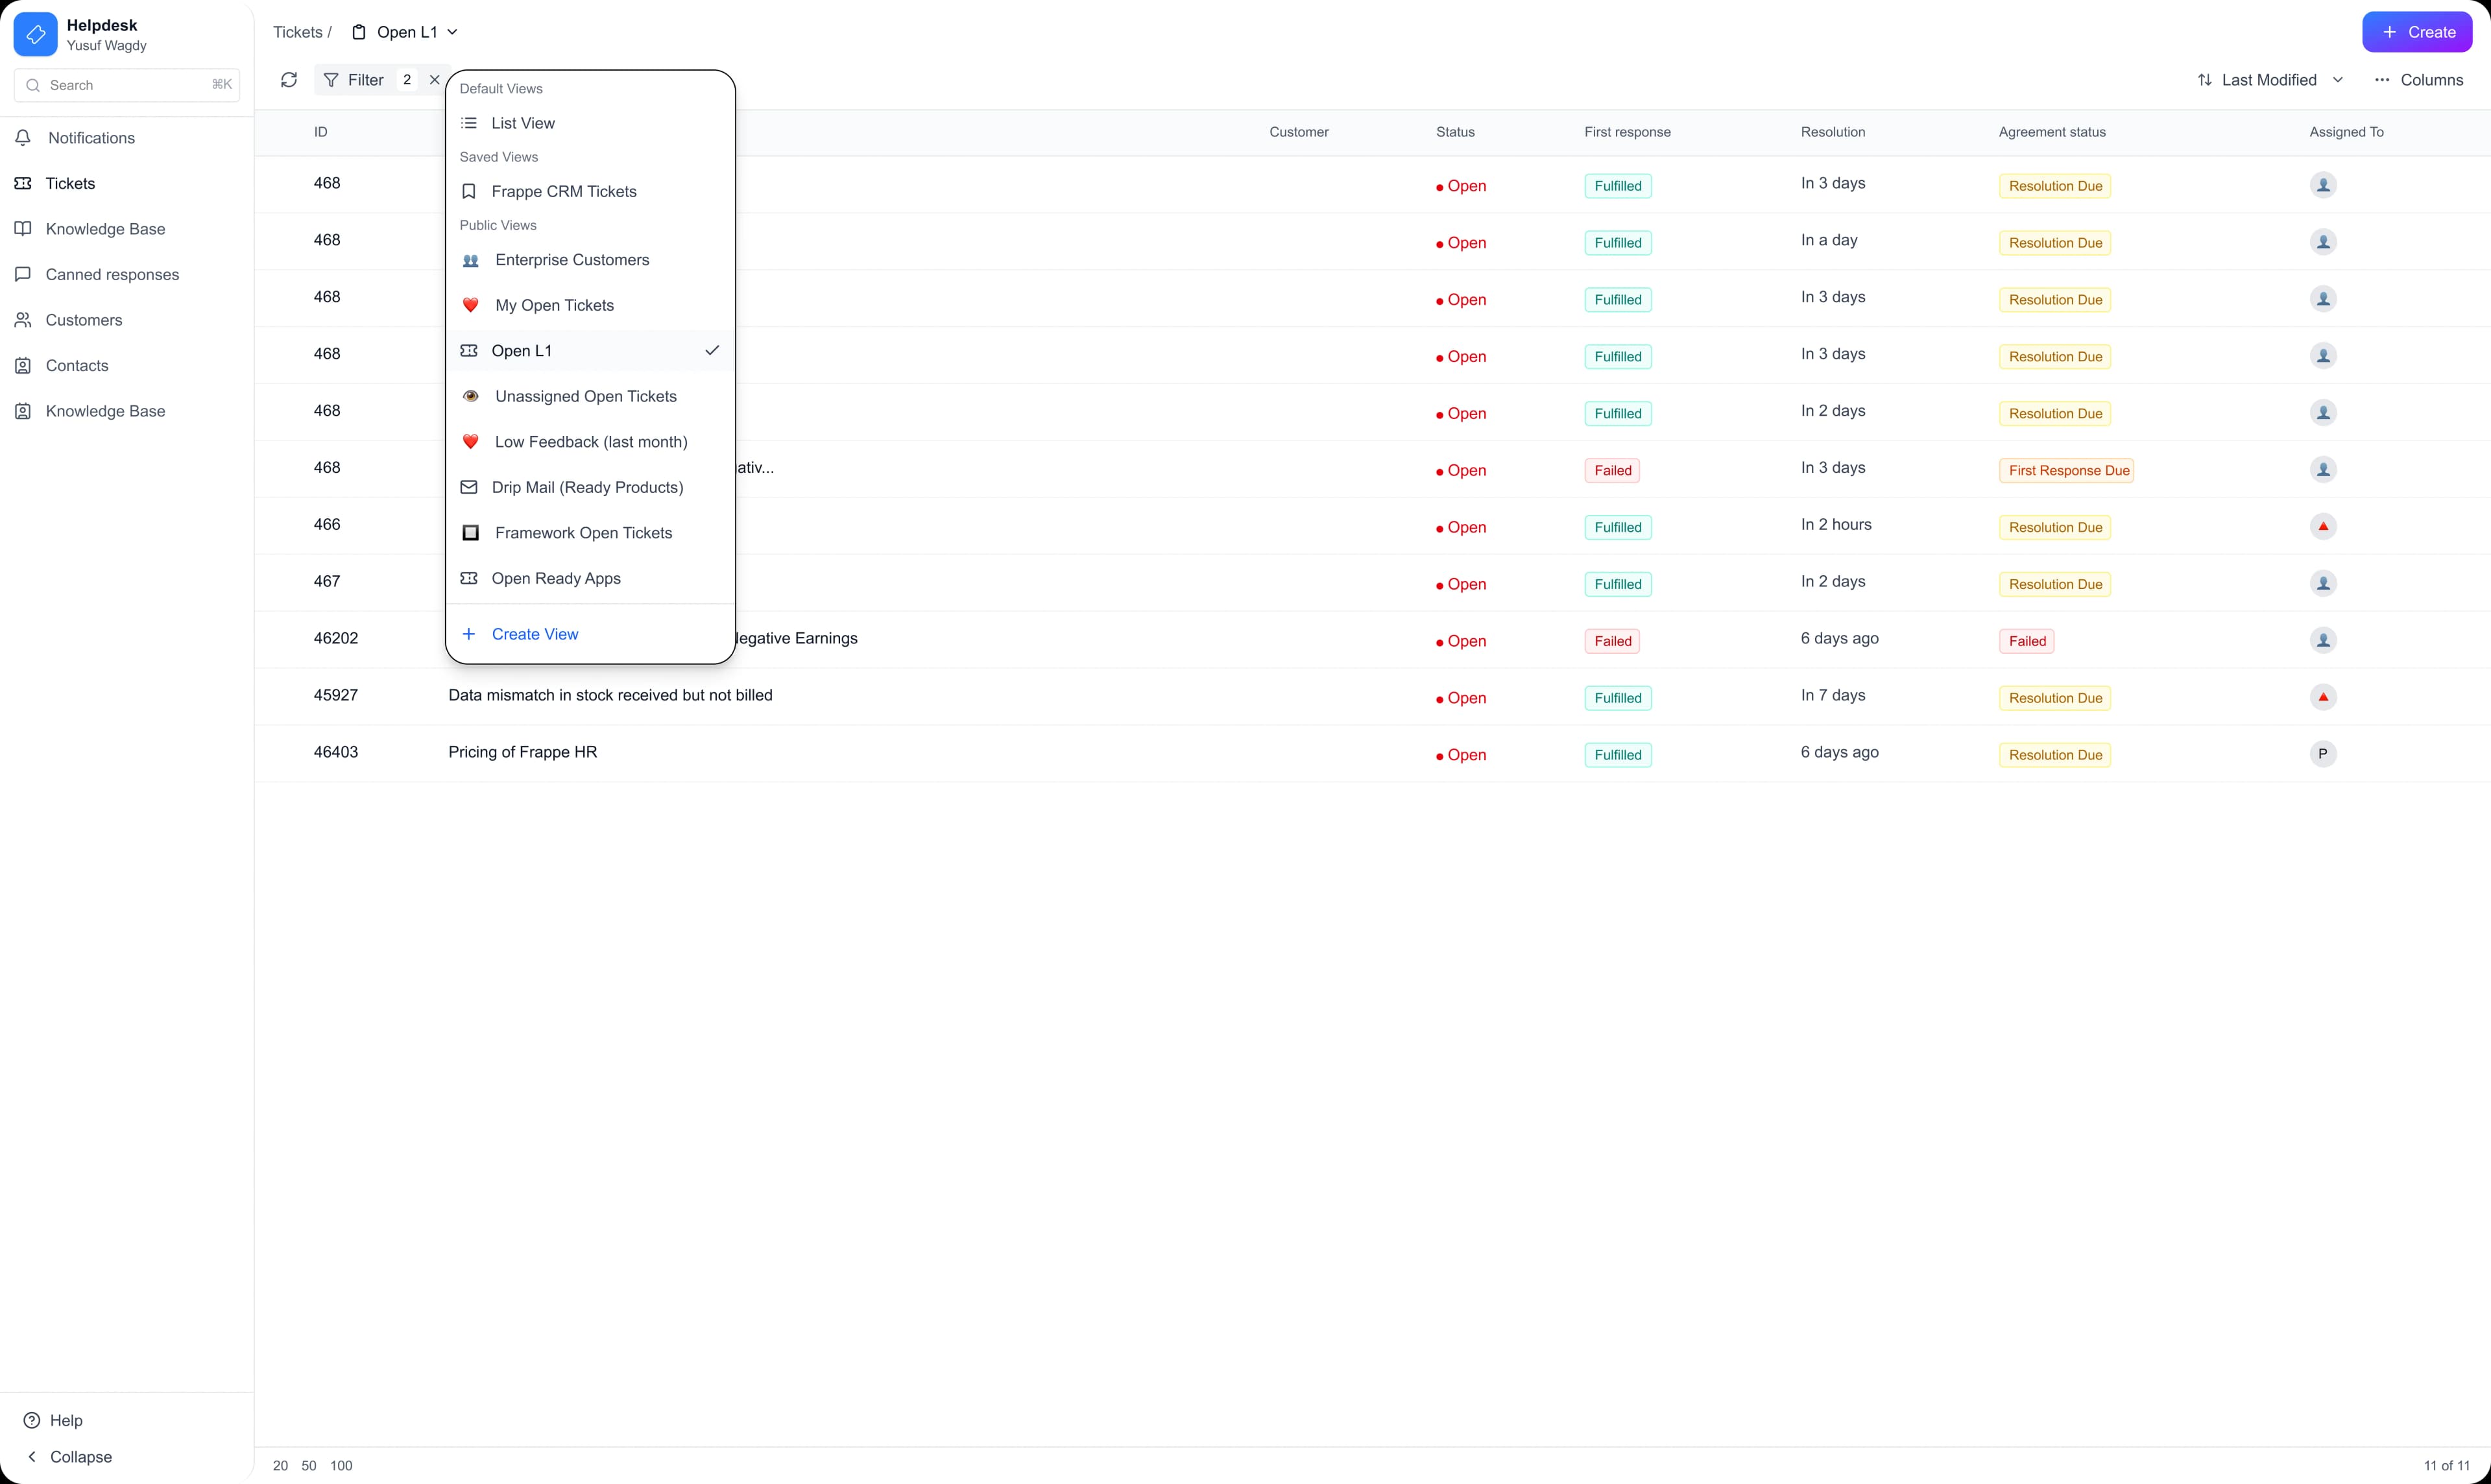Open ticket Pricing of Frappe HR
2491x1484 pixels.
pos(523,751)
